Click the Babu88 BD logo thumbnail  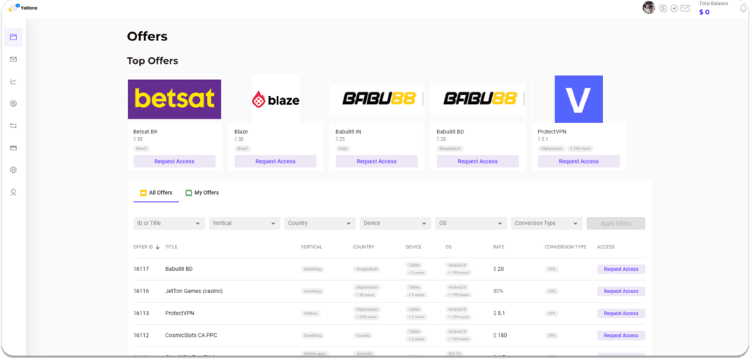[x=478, y=99]
